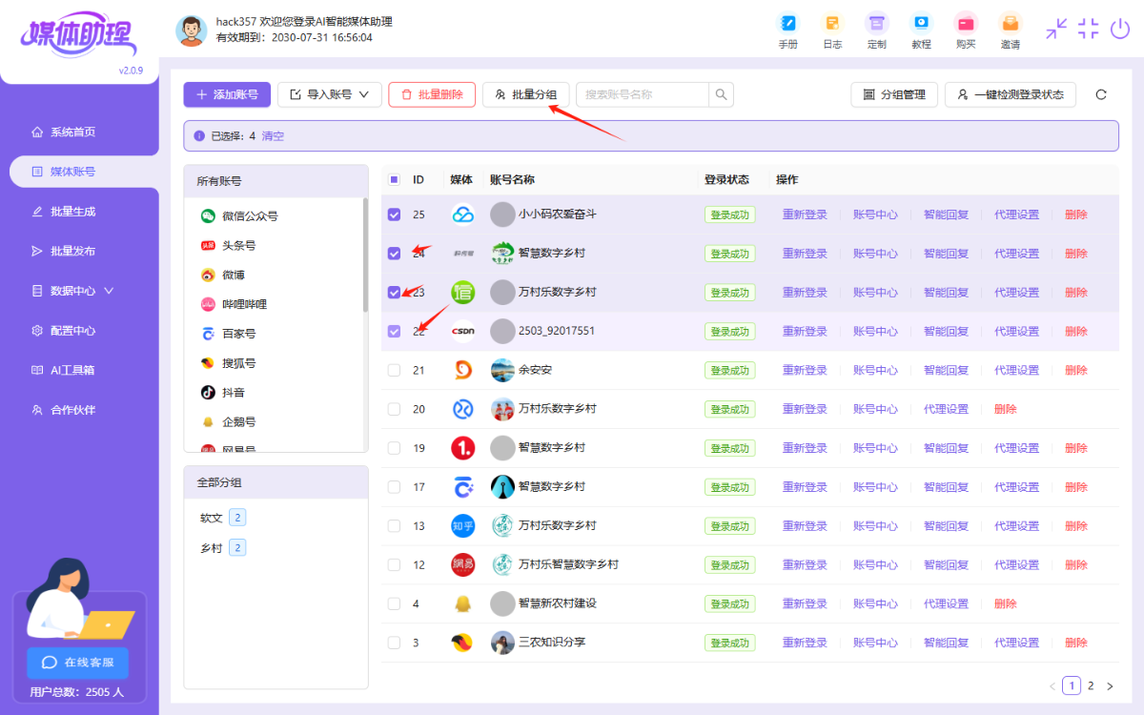1144x715 pixels.
Task: Click CSDN media icon in row 22
Action: click(462, 331)
